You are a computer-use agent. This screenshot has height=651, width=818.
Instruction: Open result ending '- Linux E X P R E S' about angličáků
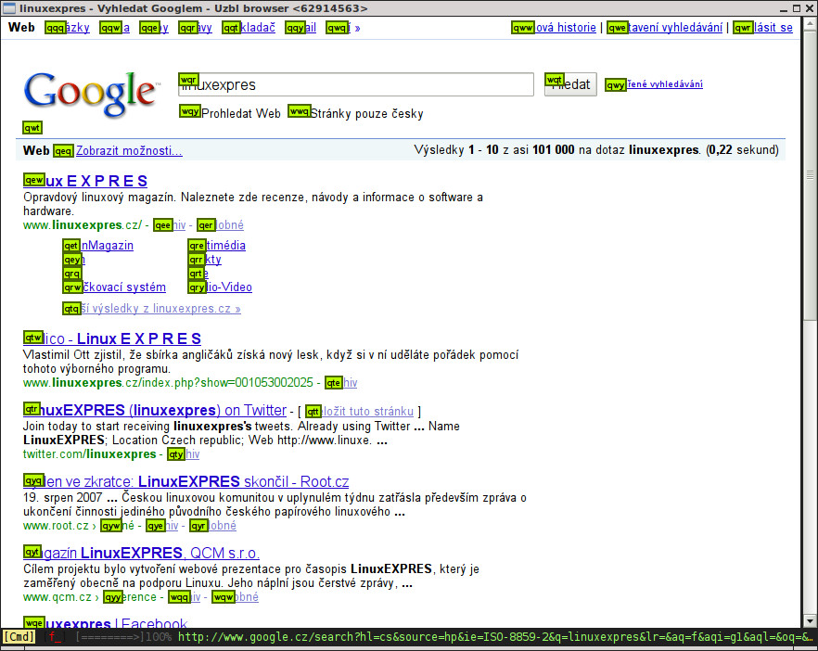click(112, 338)
